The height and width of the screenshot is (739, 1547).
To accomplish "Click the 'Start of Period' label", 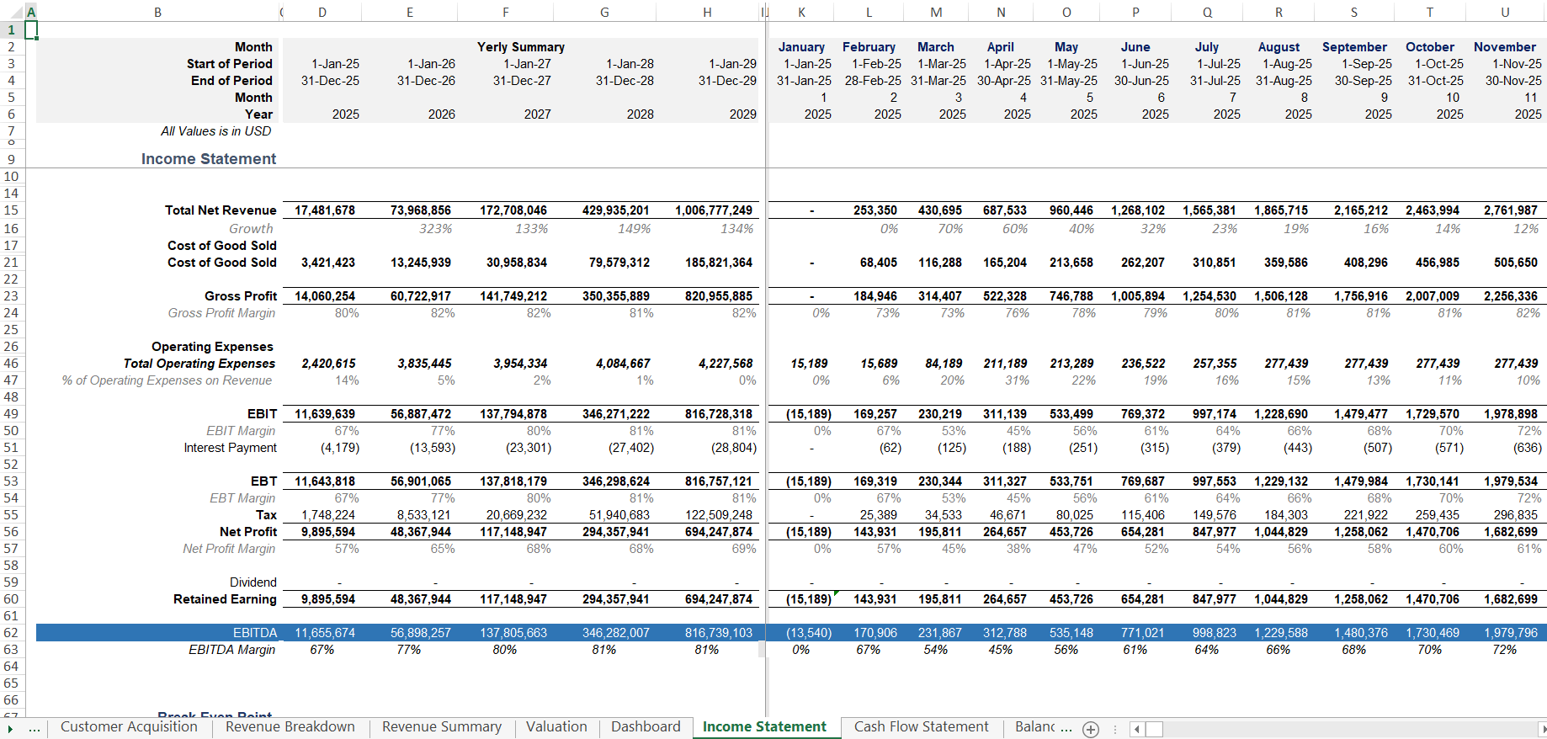I will [x=230, y=64].
